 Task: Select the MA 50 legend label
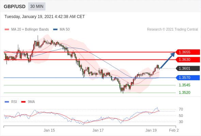pos(65,30)
